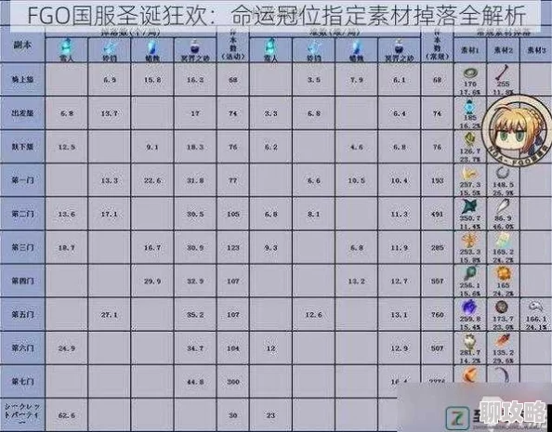The width and height of the screenshot is (552, 432).
Task: Click rainbow crystal material icon above 165.2
Action: click(503, 240)
